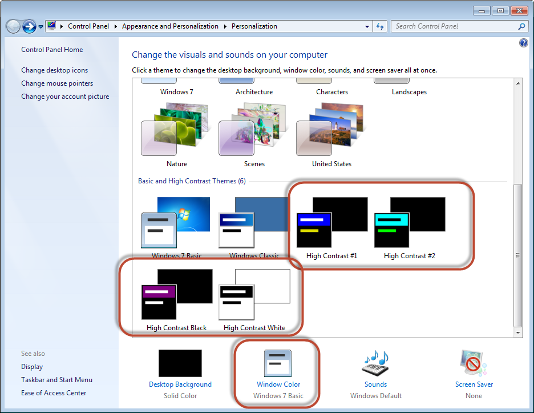Click the Back navigation arrow button
This screenshot has width=534, height=413.
[13, 27]
